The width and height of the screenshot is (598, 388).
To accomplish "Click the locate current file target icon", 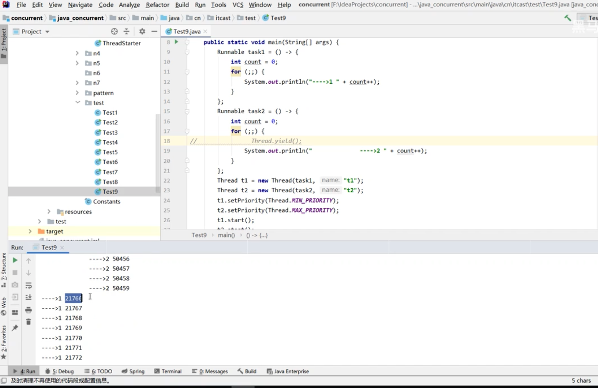I will coord(114,31).
